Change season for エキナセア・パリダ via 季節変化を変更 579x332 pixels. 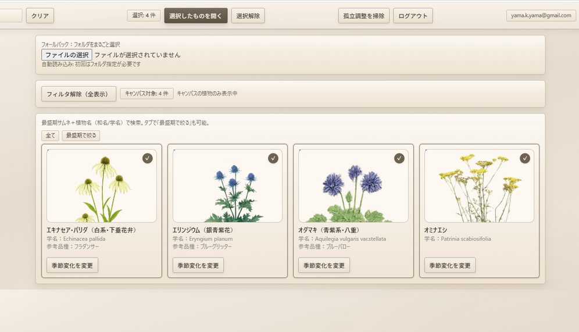point(72,265)
